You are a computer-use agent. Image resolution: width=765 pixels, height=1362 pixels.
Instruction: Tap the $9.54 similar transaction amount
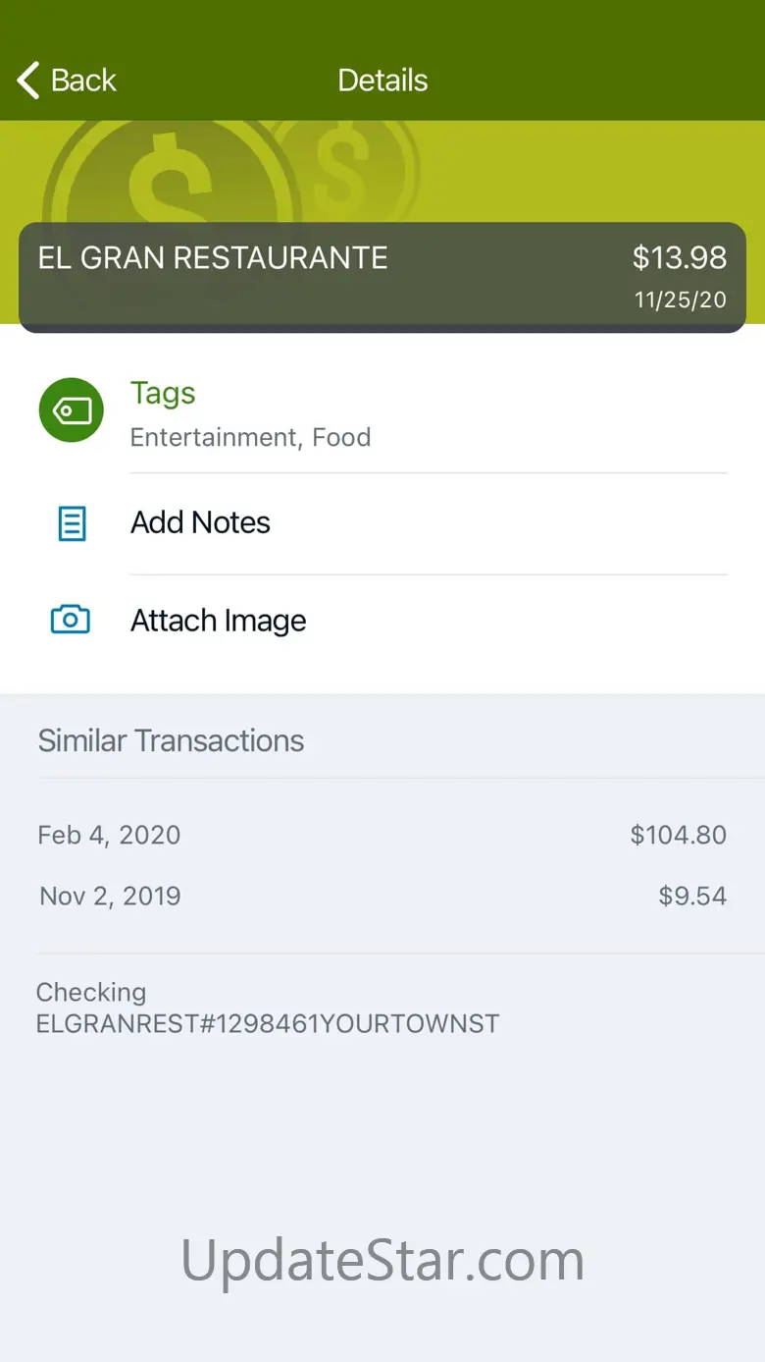click(692, 896)
